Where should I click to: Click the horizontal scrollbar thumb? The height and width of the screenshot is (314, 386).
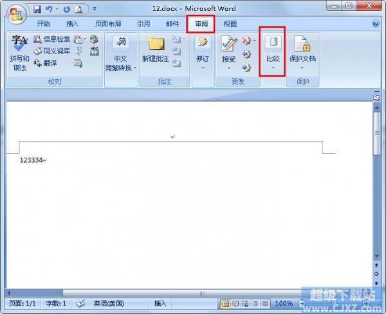202,293
